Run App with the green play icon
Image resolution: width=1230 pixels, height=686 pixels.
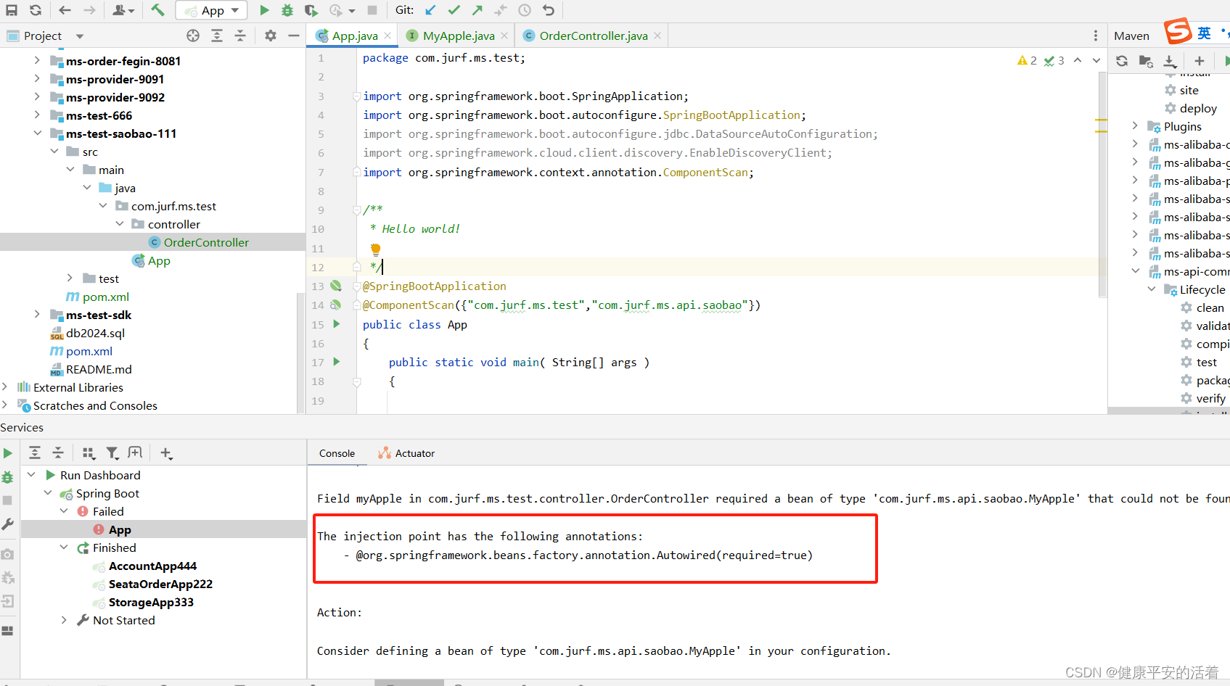(x=264, y=10)
